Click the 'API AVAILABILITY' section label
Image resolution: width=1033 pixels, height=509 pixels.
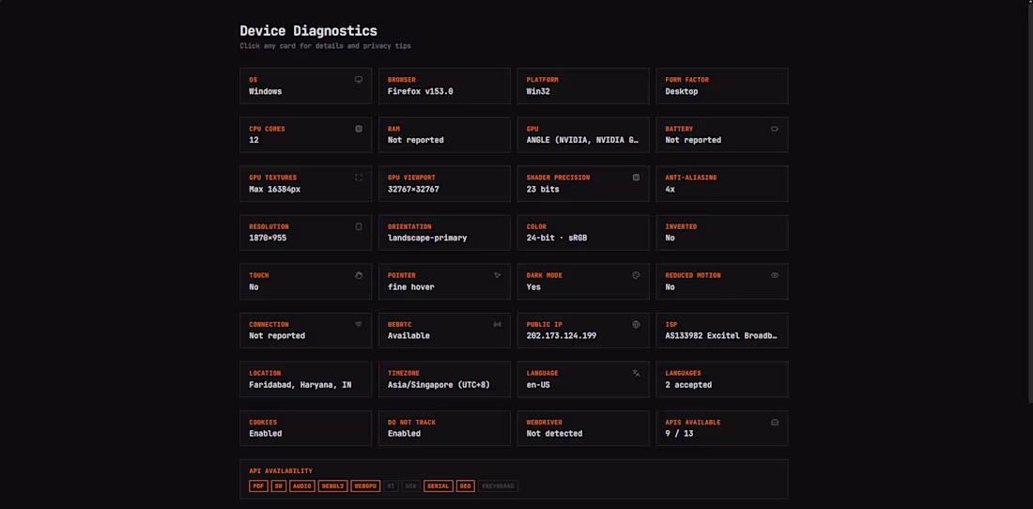[x=281, y=470]
